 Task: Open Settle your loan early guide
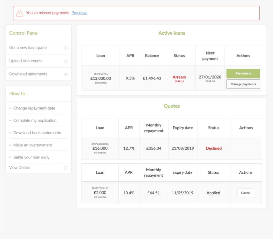[x=31, y=157]
